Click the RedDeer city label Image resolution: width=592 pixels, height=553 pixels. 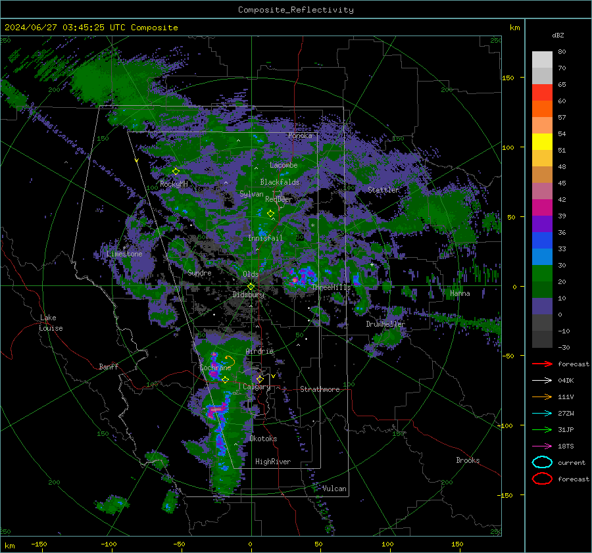coord(279,199)
